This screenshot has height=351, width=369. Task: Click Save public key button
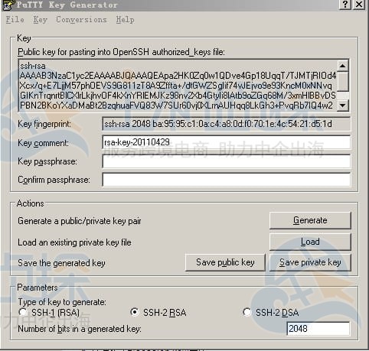(225, 262)
